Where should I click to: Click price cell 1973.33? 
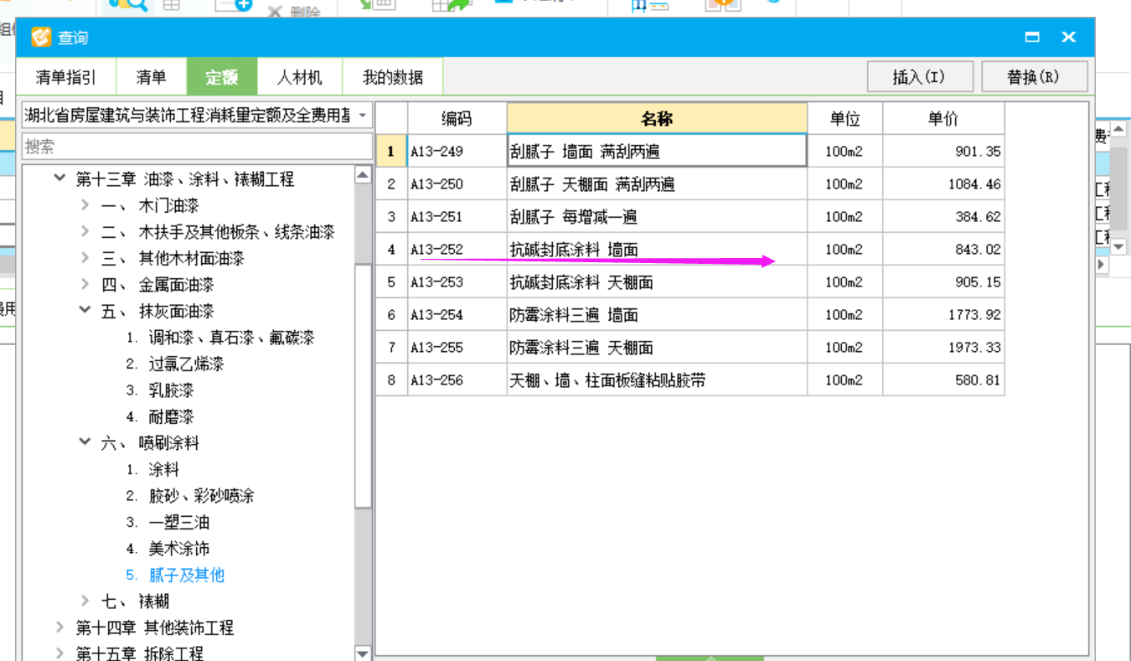tap(943, 348)
